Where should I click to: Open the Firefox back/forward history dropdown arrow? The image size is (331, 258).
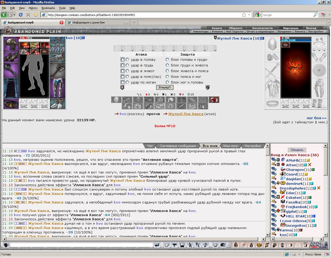pyautogui.click(x=14, y=15)
